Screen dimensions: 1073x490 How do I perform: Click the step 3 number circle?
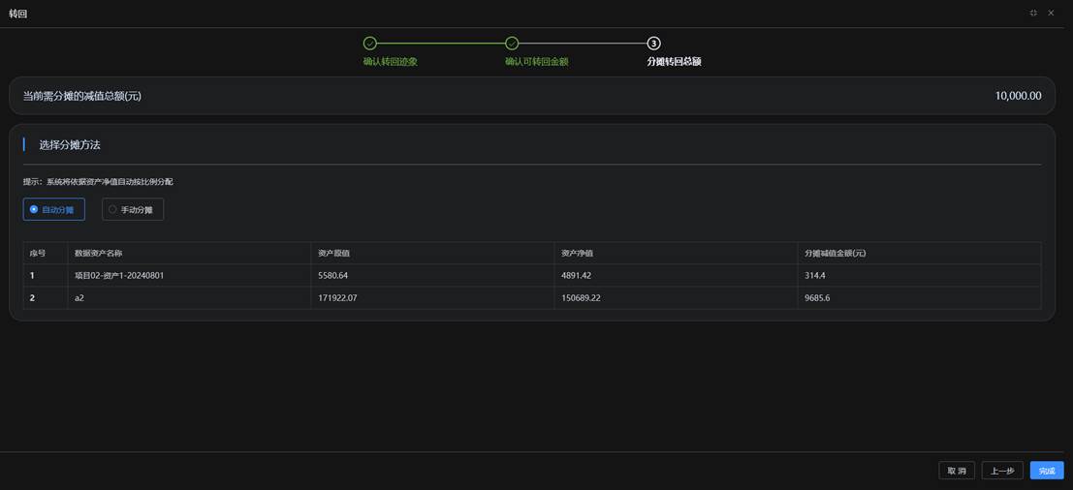point(653,44)
